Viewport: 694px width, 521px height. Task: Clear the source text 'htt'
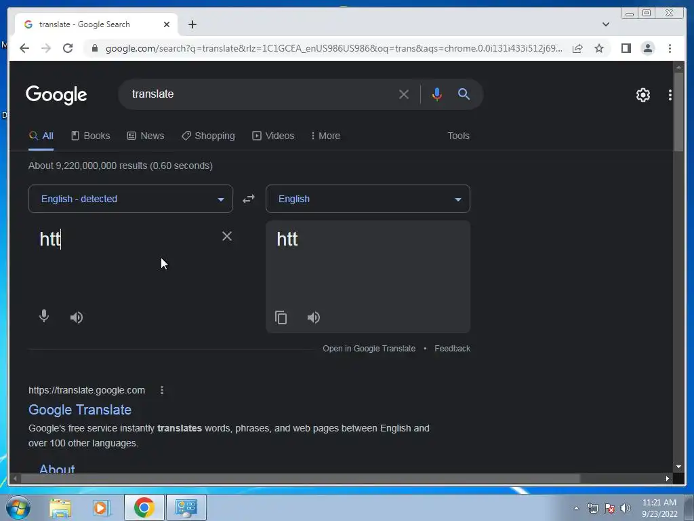click(226, 236)
